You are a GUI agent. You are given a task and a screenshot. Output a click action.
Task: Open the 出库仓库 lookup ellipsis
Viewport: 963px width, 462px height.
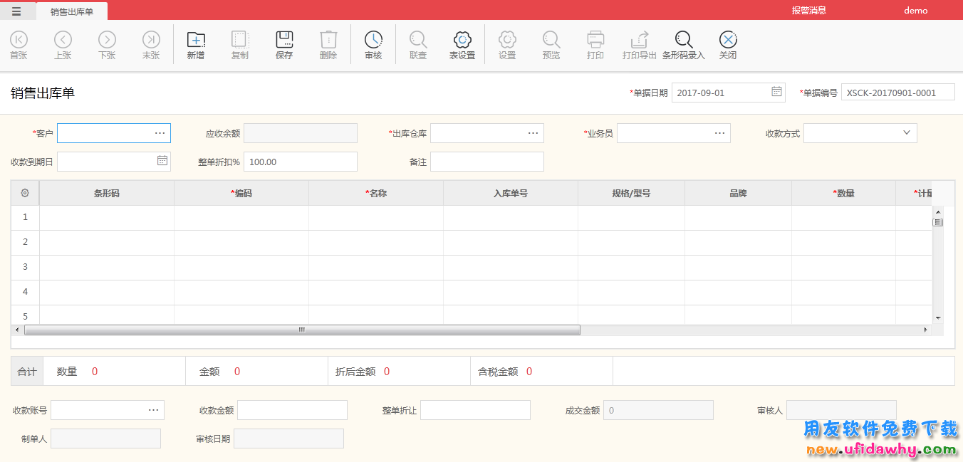(533, 133)
